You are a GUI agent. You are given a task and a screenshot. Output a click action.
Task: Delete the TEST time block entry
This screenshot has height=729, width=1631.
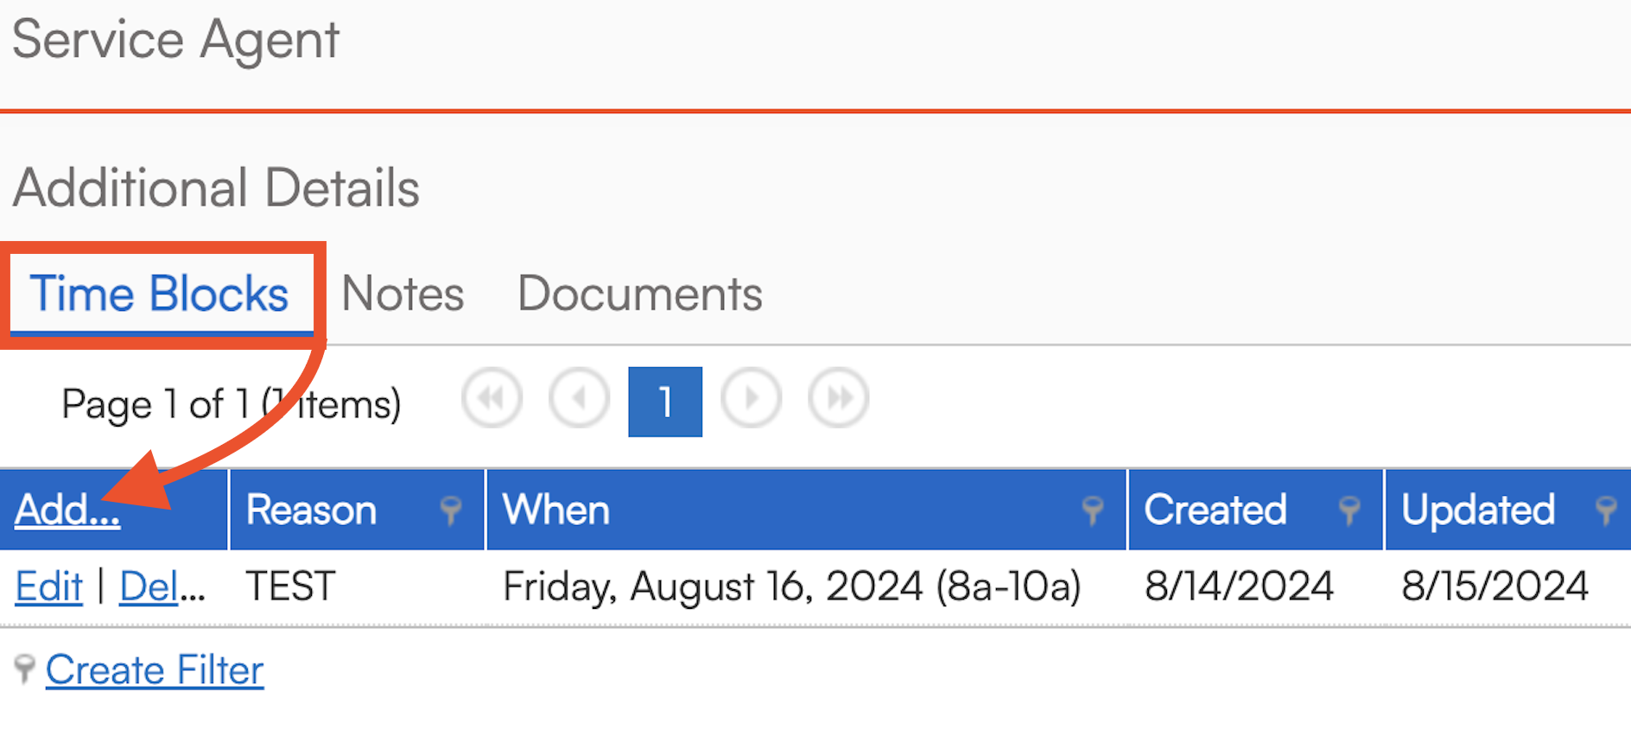(x=161, y=587)
